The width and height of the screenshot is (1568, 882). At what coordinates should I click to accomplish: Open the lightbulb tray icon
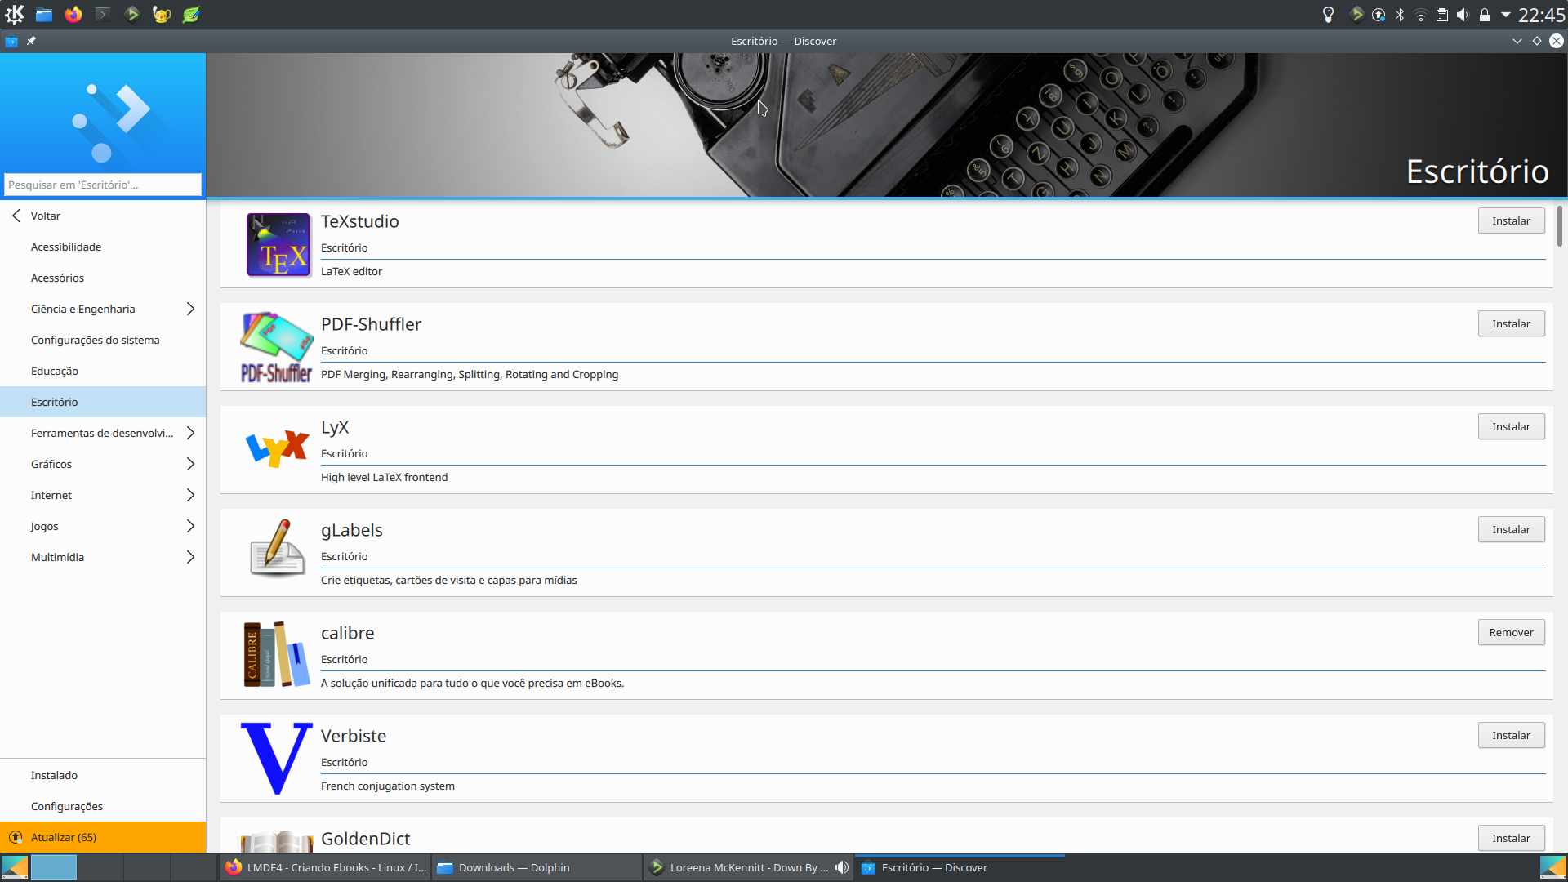click(1329, 15)
